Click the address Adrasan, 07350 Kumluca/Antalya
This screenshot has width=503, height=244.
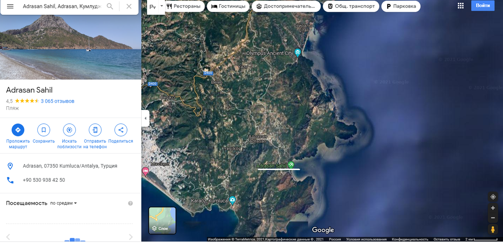point(70,166)
